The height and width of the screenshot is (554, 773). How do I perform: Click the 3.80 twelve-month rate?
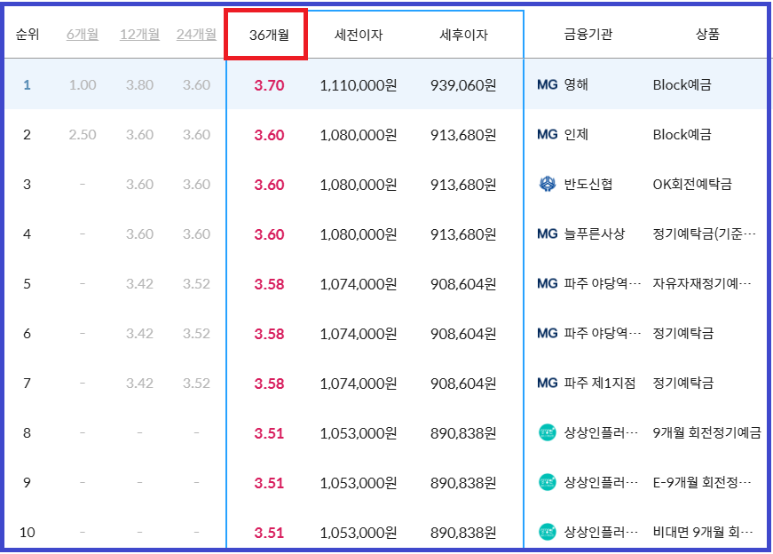pyautogui.click(x=139, y=85)
